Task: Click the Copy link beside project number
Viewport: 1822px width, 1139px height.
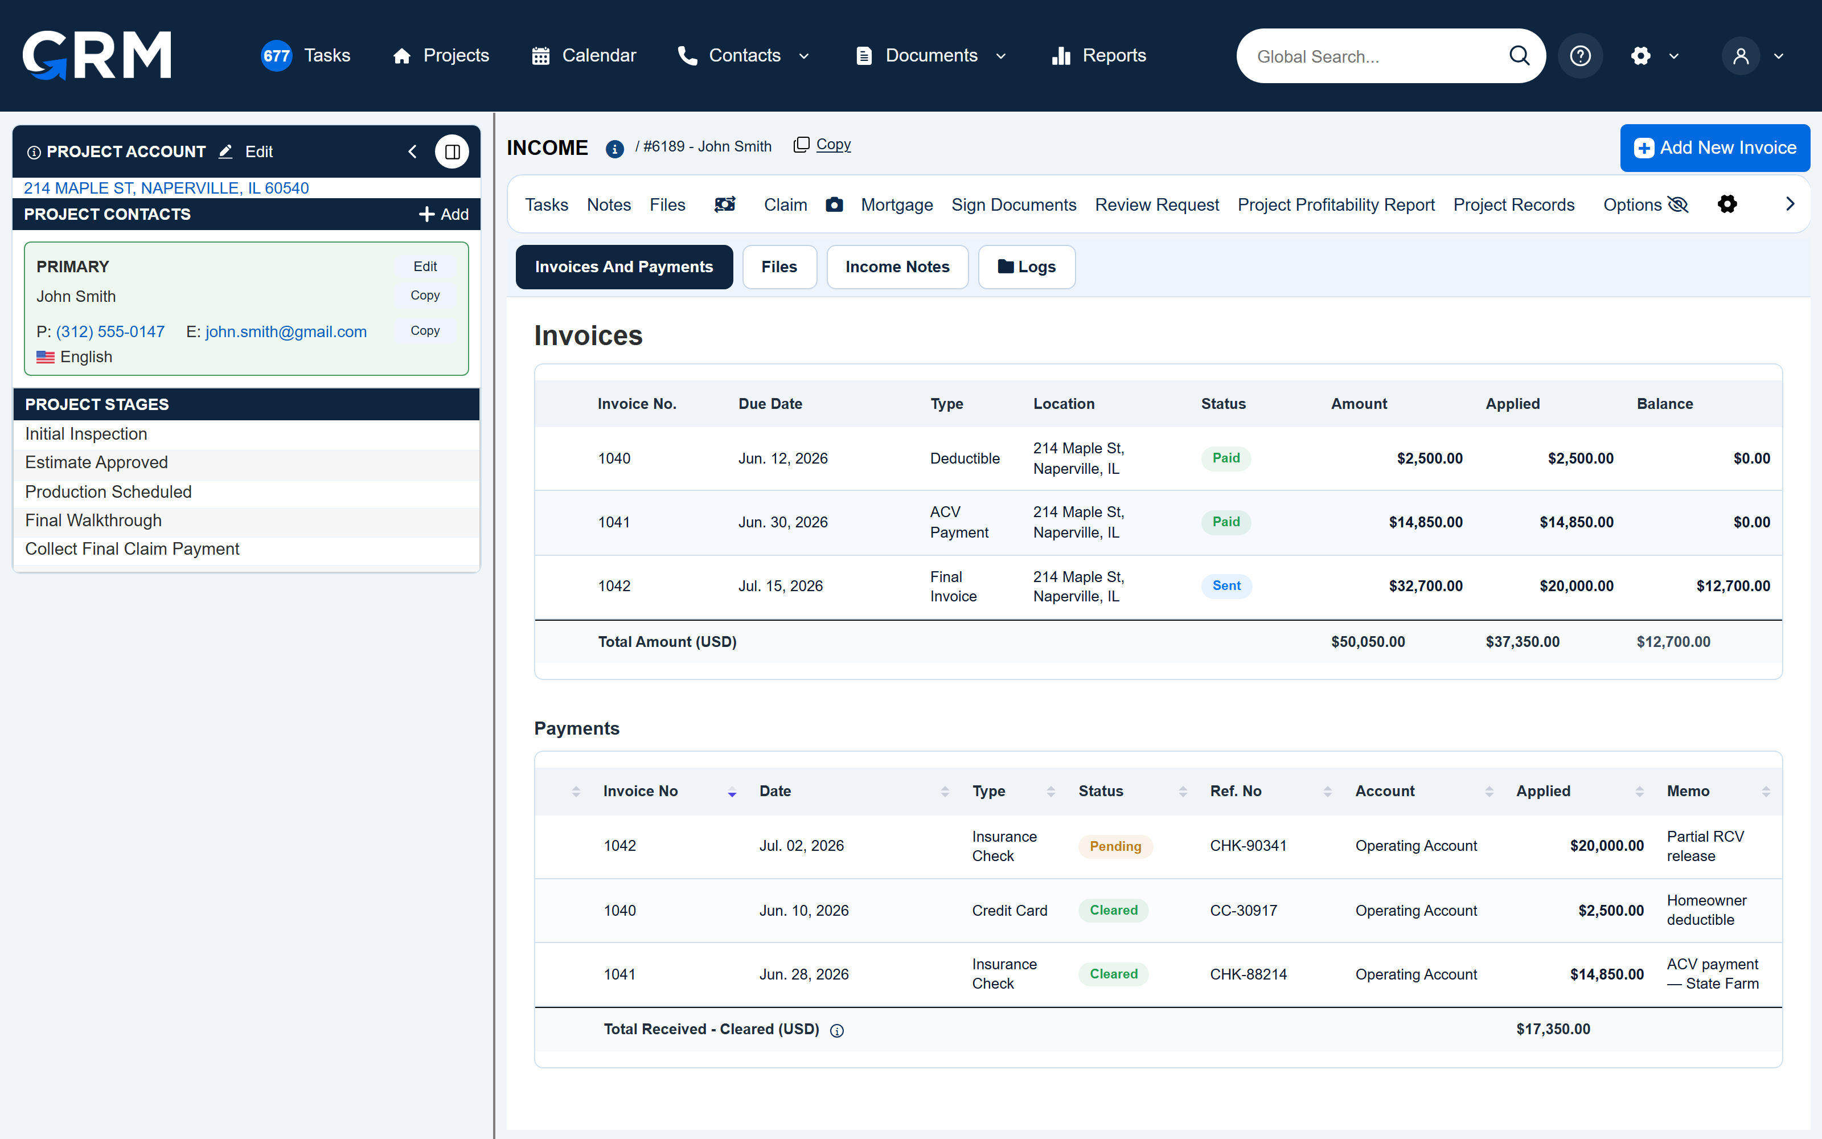Action: click(834, 145)
